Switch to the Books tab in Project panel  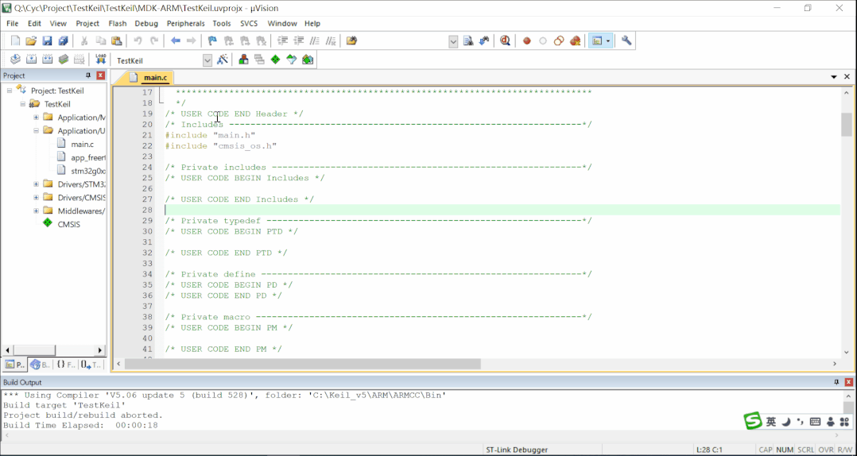coord(40,365)
